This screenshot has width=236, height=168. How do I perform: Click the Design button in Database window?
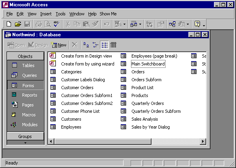(x=38, y=45)
